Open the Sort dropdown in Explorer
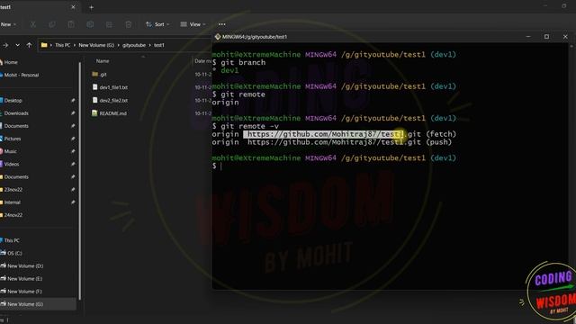The image size is (576, 324). tap(157, 24)
